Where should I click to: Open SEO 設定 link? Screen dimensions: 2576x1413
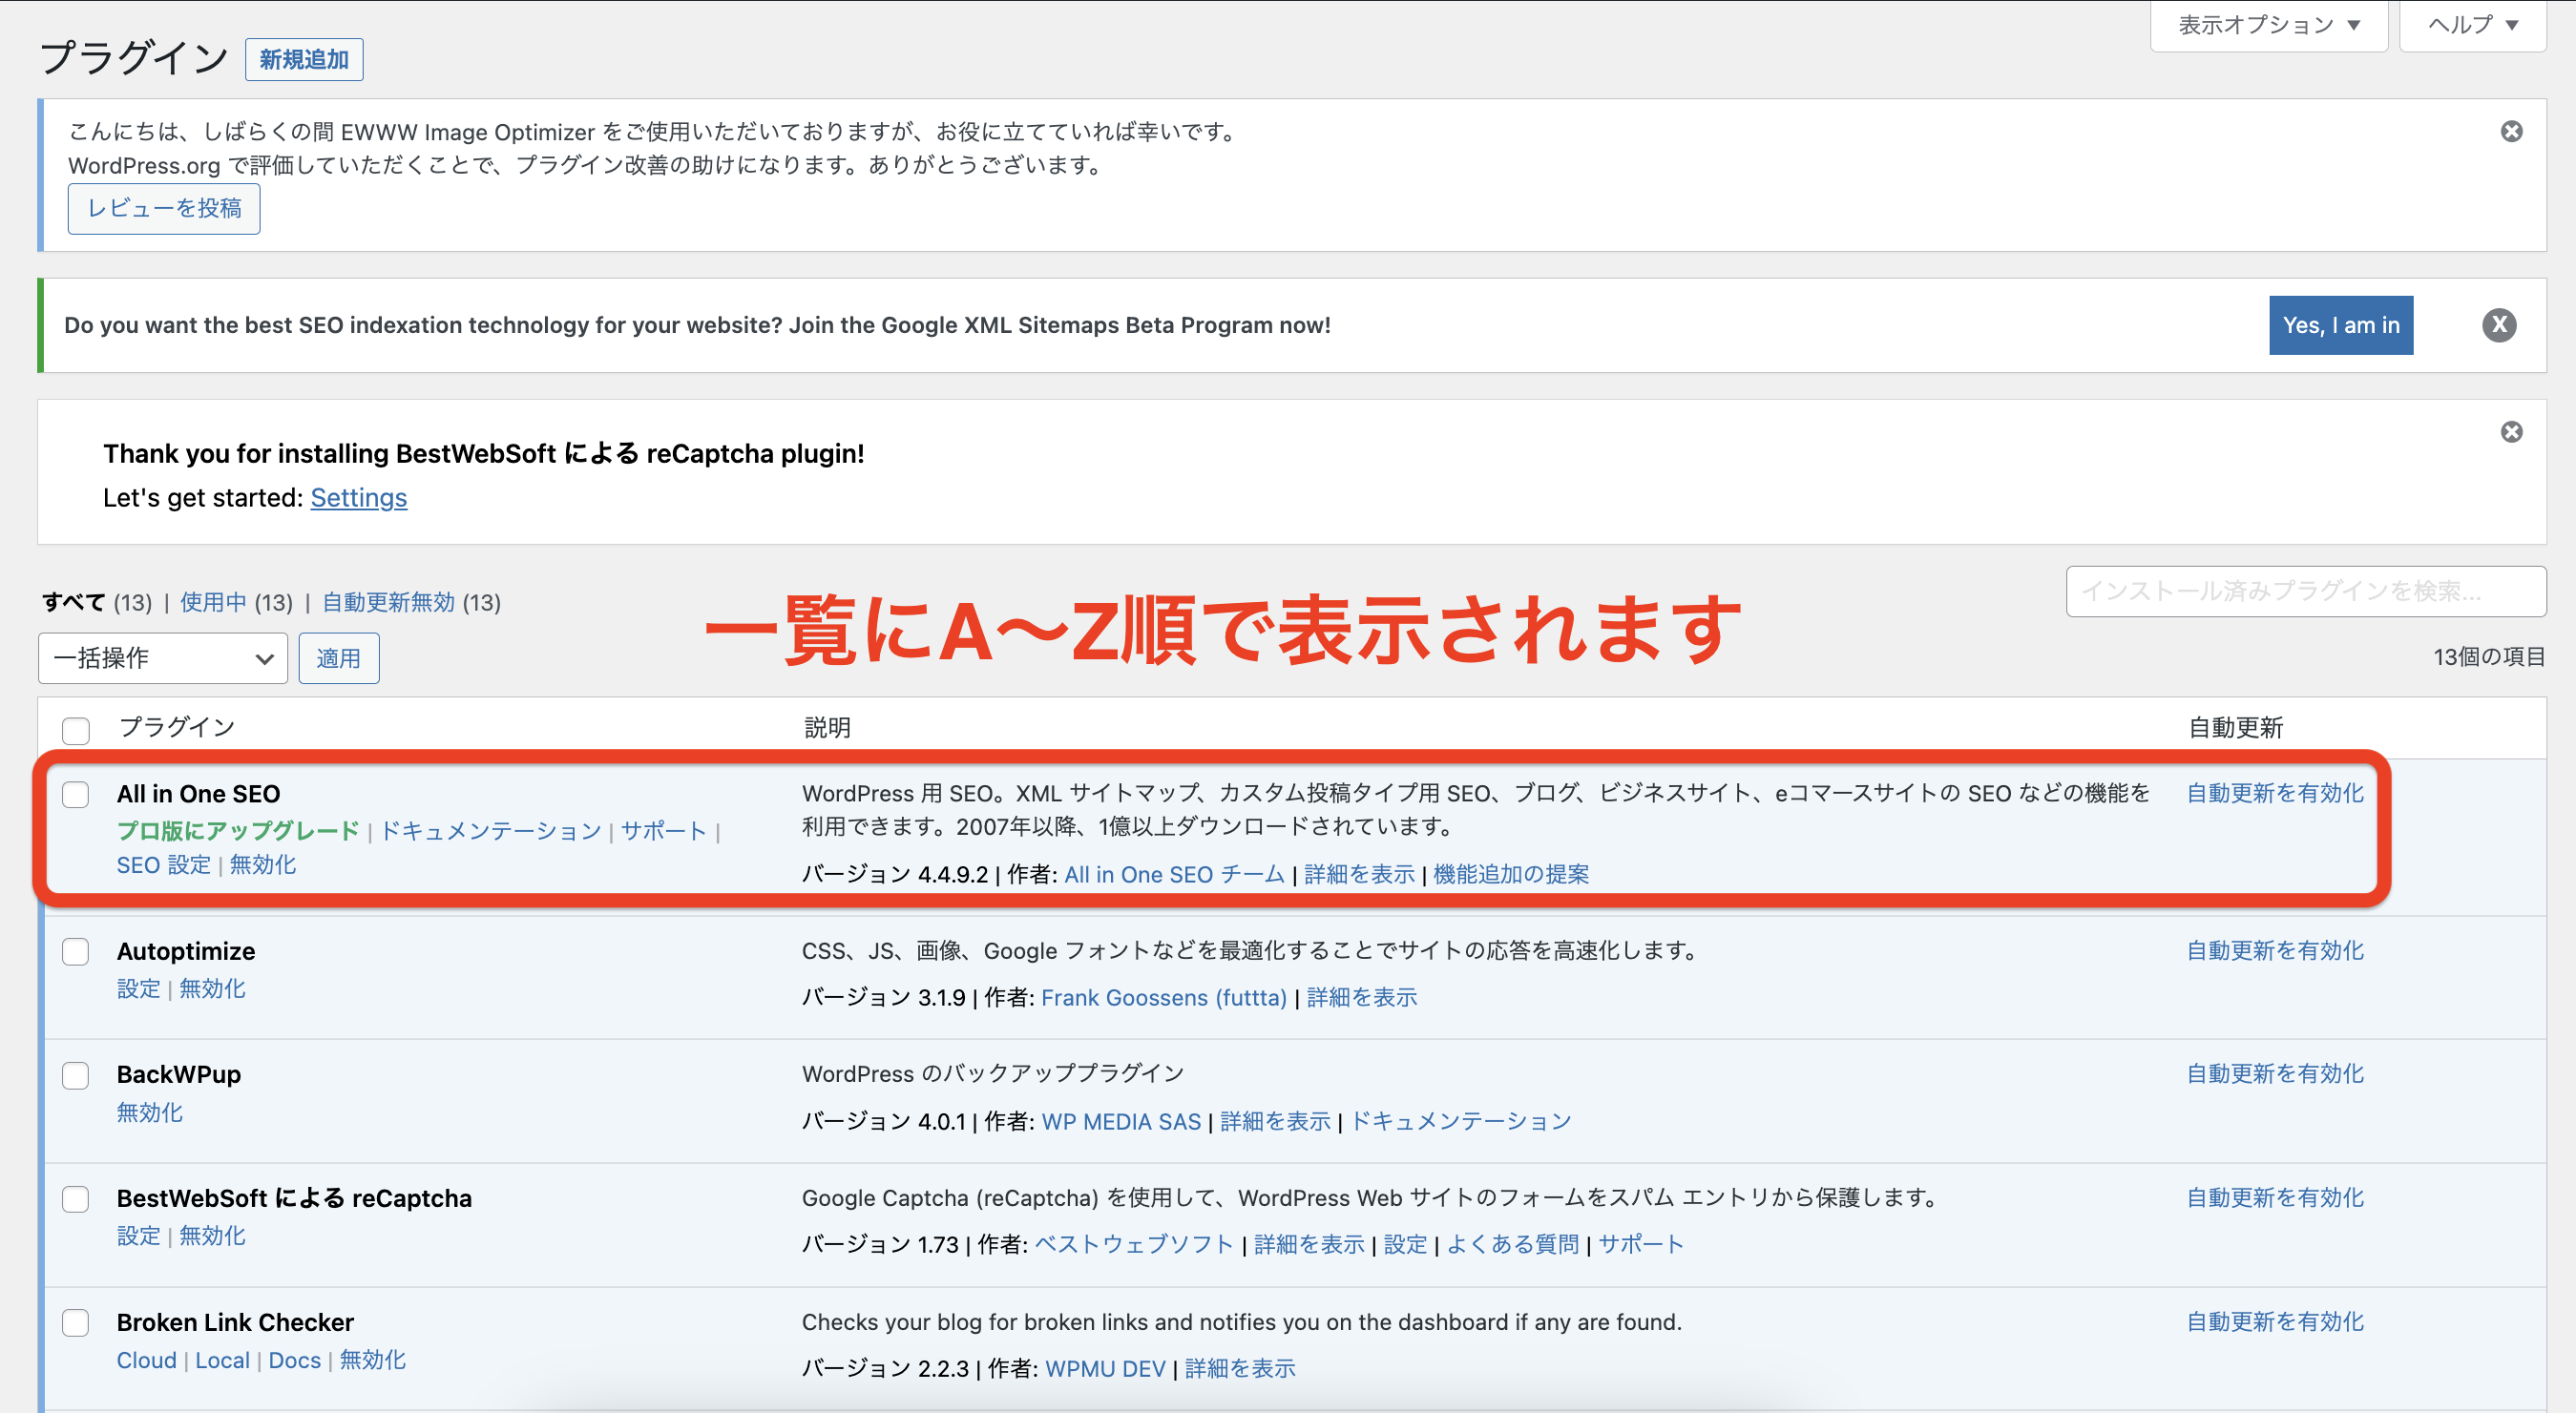click(x=164, y=864)
